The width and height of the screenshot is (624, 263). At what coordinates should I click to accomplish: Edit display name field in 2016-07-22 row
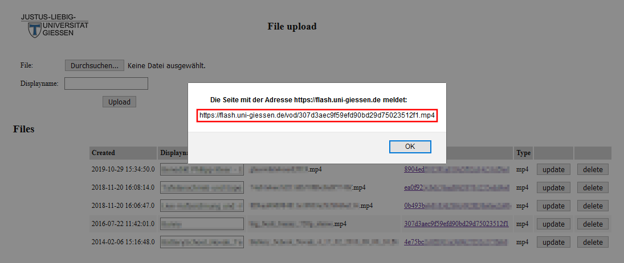(x=202, y=224)
